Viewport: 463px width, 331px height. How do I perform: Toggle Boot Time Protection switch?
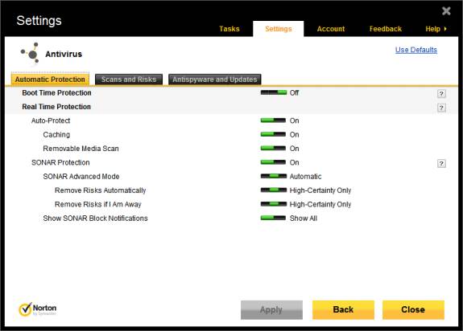click(274, 92)
